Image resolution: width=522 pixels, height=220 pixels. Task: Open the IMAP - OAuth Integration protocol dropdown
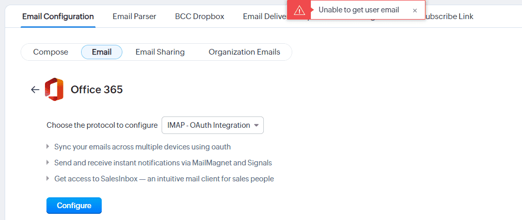point(213,125)
